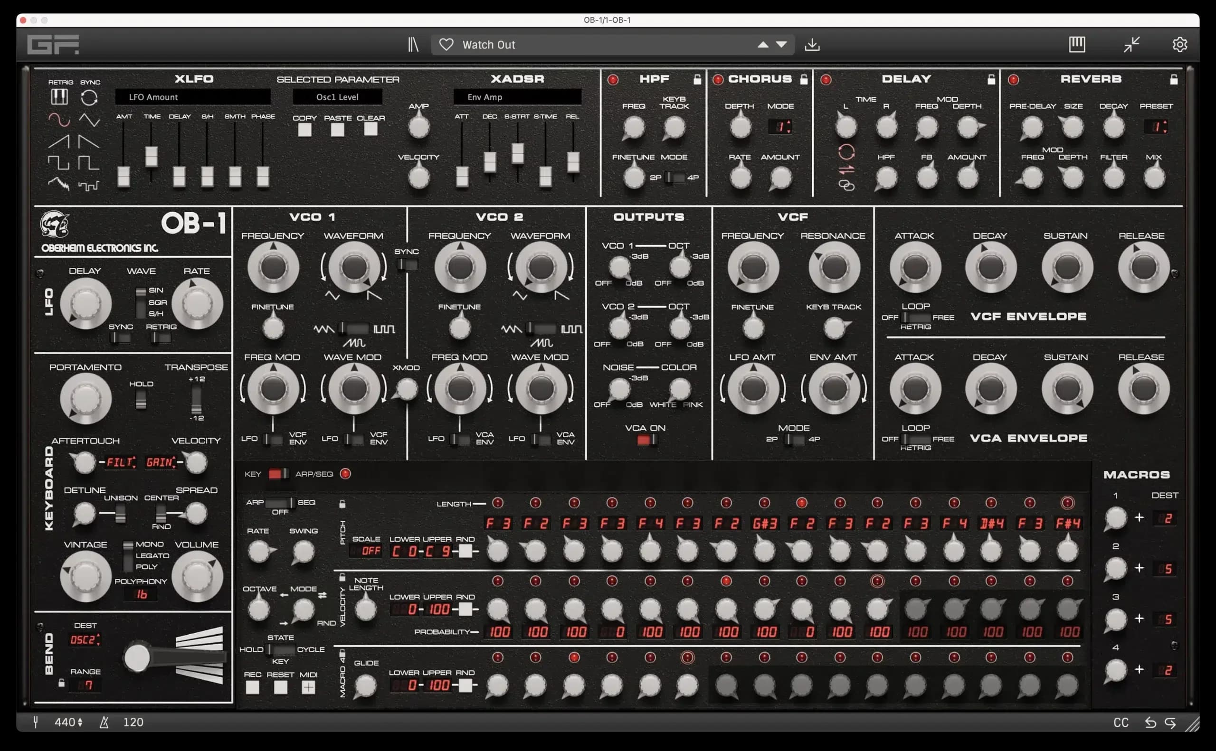Select the noise waveform in XLFO

pyautogui.click(x=58, y=184)
